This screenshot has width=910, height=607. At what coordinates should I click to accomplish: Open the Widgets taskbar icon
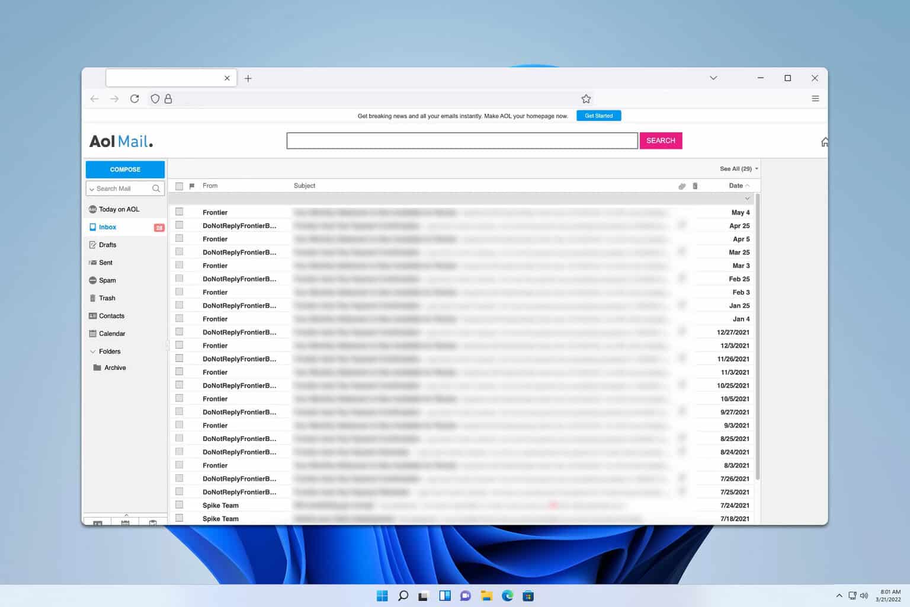[x=445, y=596]
